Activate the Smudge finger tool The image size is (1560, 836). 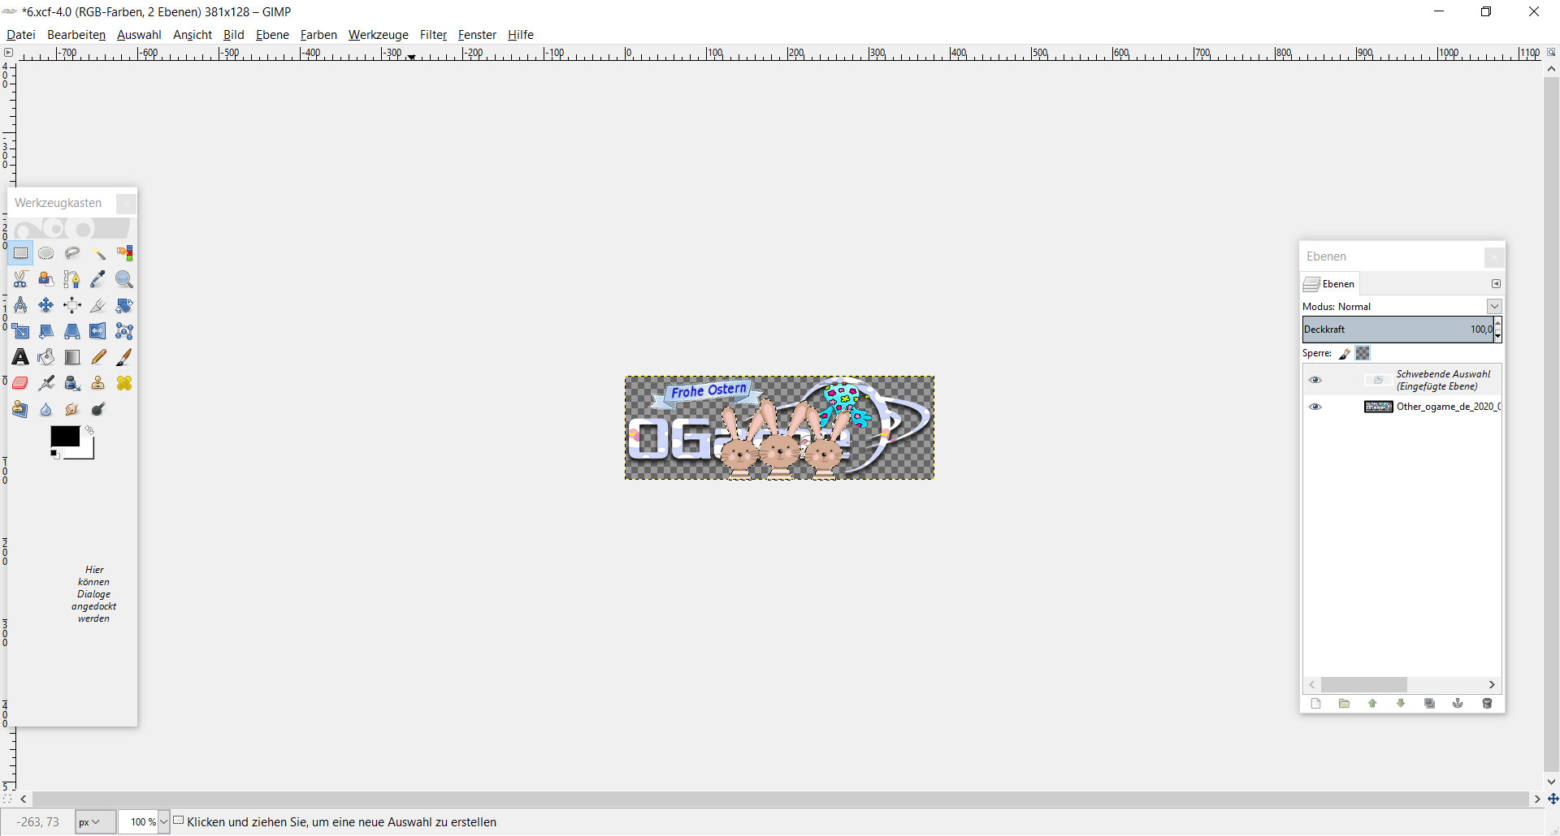(x=72, y=409)
